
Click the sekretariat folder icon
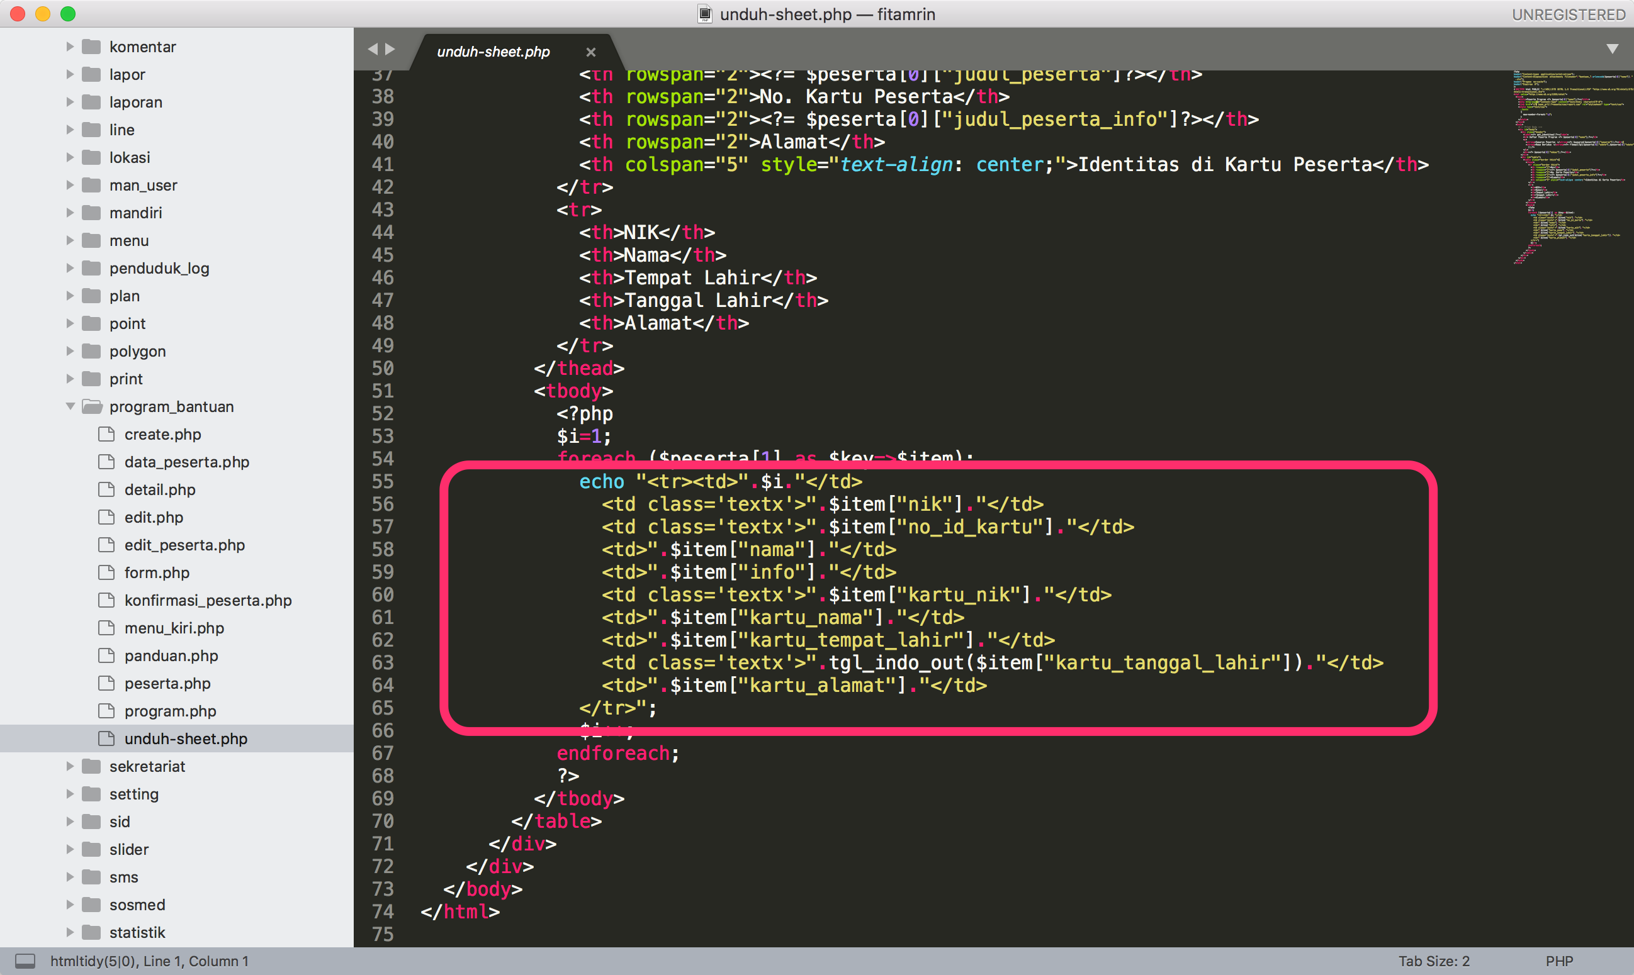[x=91, y=766]
